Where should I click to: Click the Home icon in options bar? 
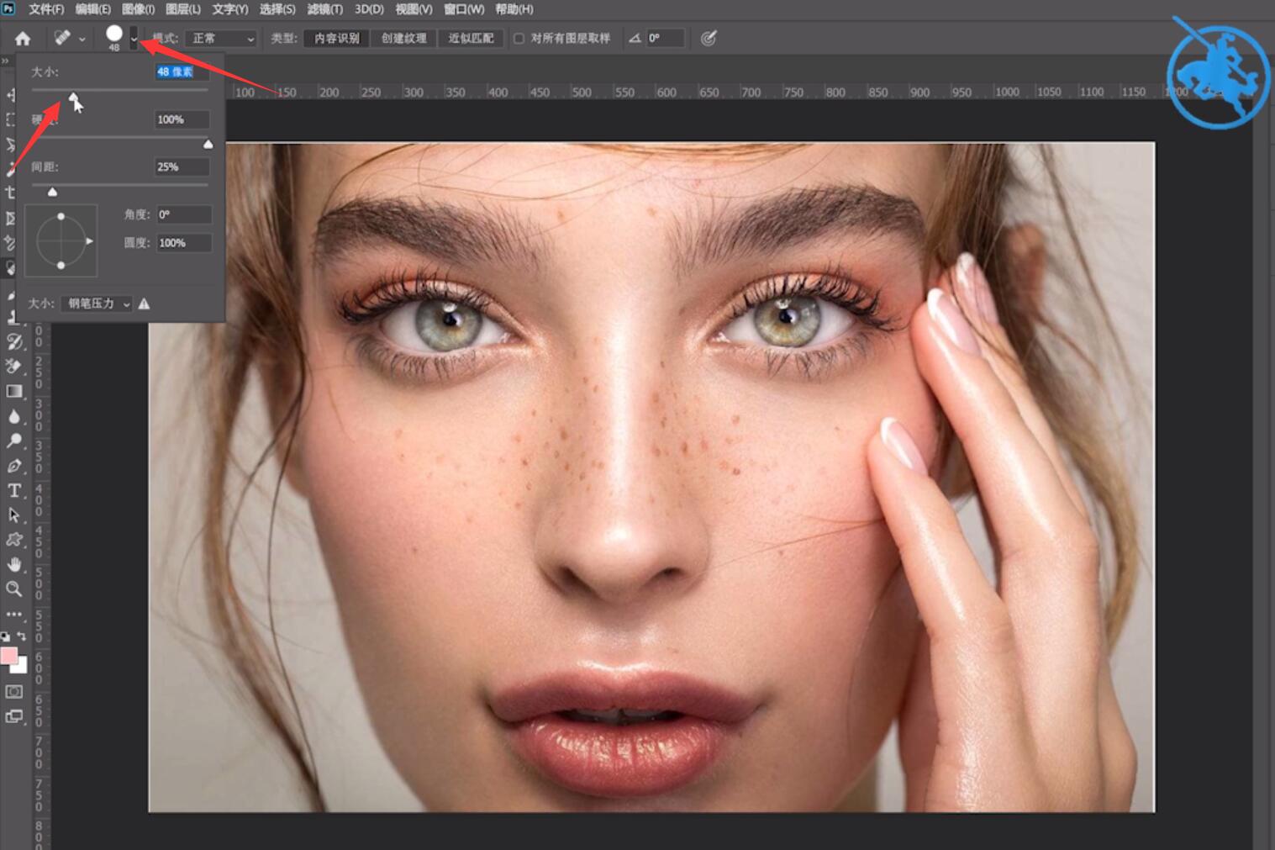point(23,39)
